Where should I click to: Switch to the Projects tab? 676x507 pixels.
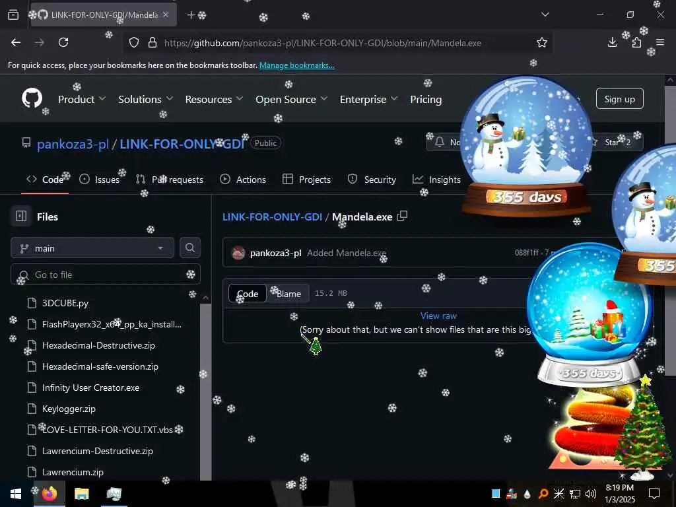click(x=306, y=180)
